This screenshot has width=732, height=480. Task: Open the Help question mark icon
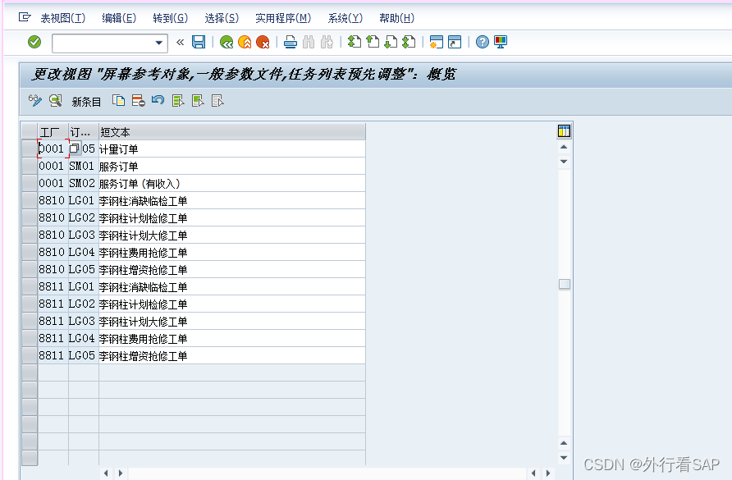483,42
